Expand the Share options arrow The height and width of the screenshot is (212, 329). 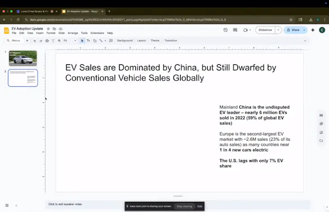304,30
